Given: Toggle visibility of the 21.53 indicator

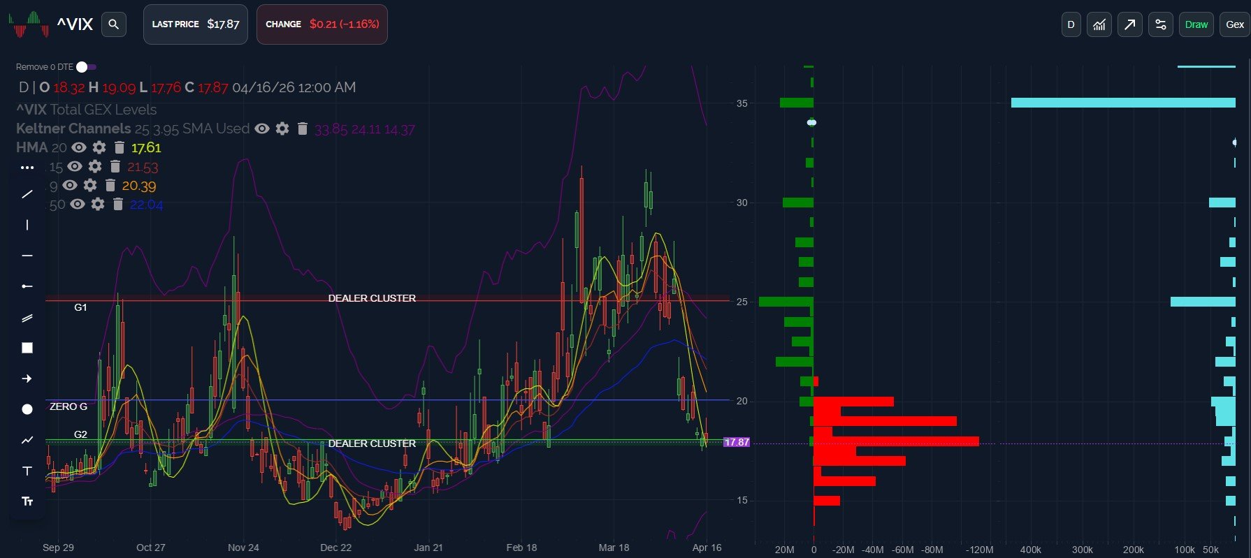Looking at the screenshot, I should (x=75, y=166).
